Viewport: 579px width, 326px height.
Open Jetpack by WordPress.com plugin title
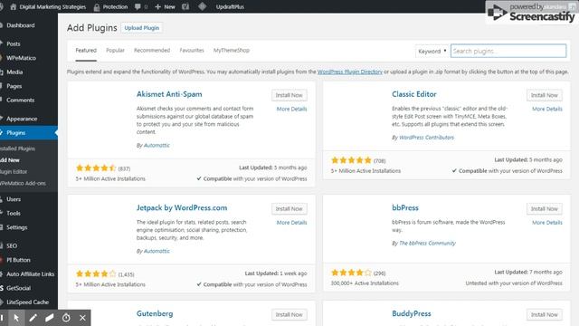182,207
